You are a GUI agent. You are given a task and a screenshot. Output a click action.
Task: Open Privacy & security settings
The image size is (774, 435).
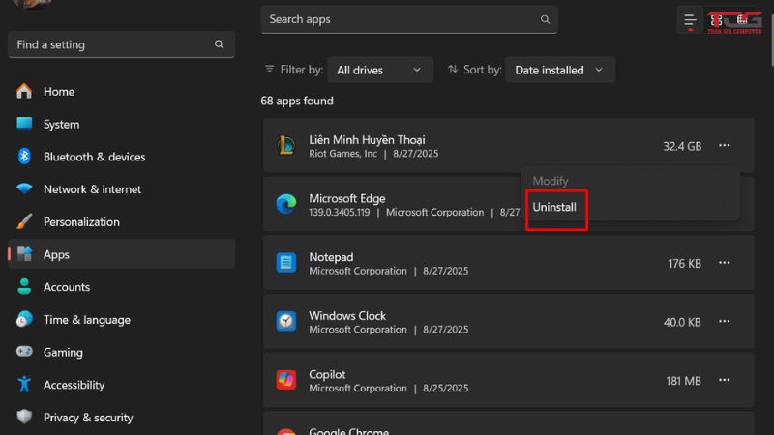[x=88, y=418]
